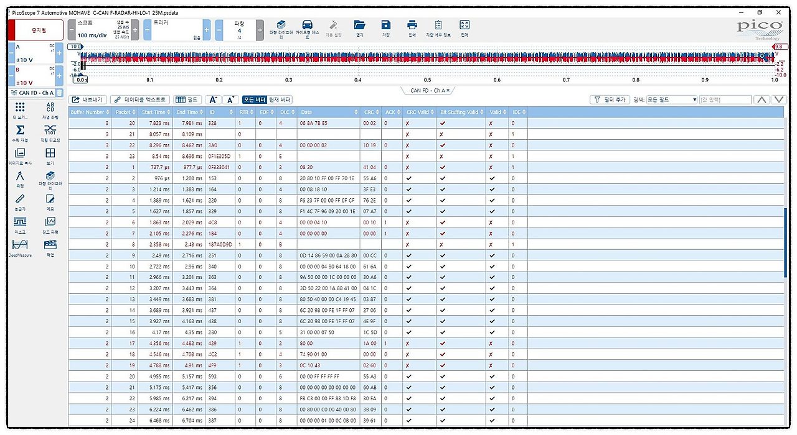This screenshot has height=435, width=797.
Task: Delete CAN FD decoder with trash icon
Action: click(59, 93)
